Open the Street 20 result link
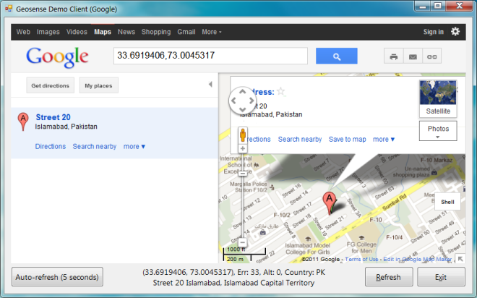This screenshot has height=298, width=477. pos(53,117)
